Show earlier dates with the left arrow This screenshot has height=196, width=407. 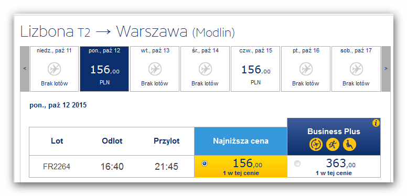[25, 69]
